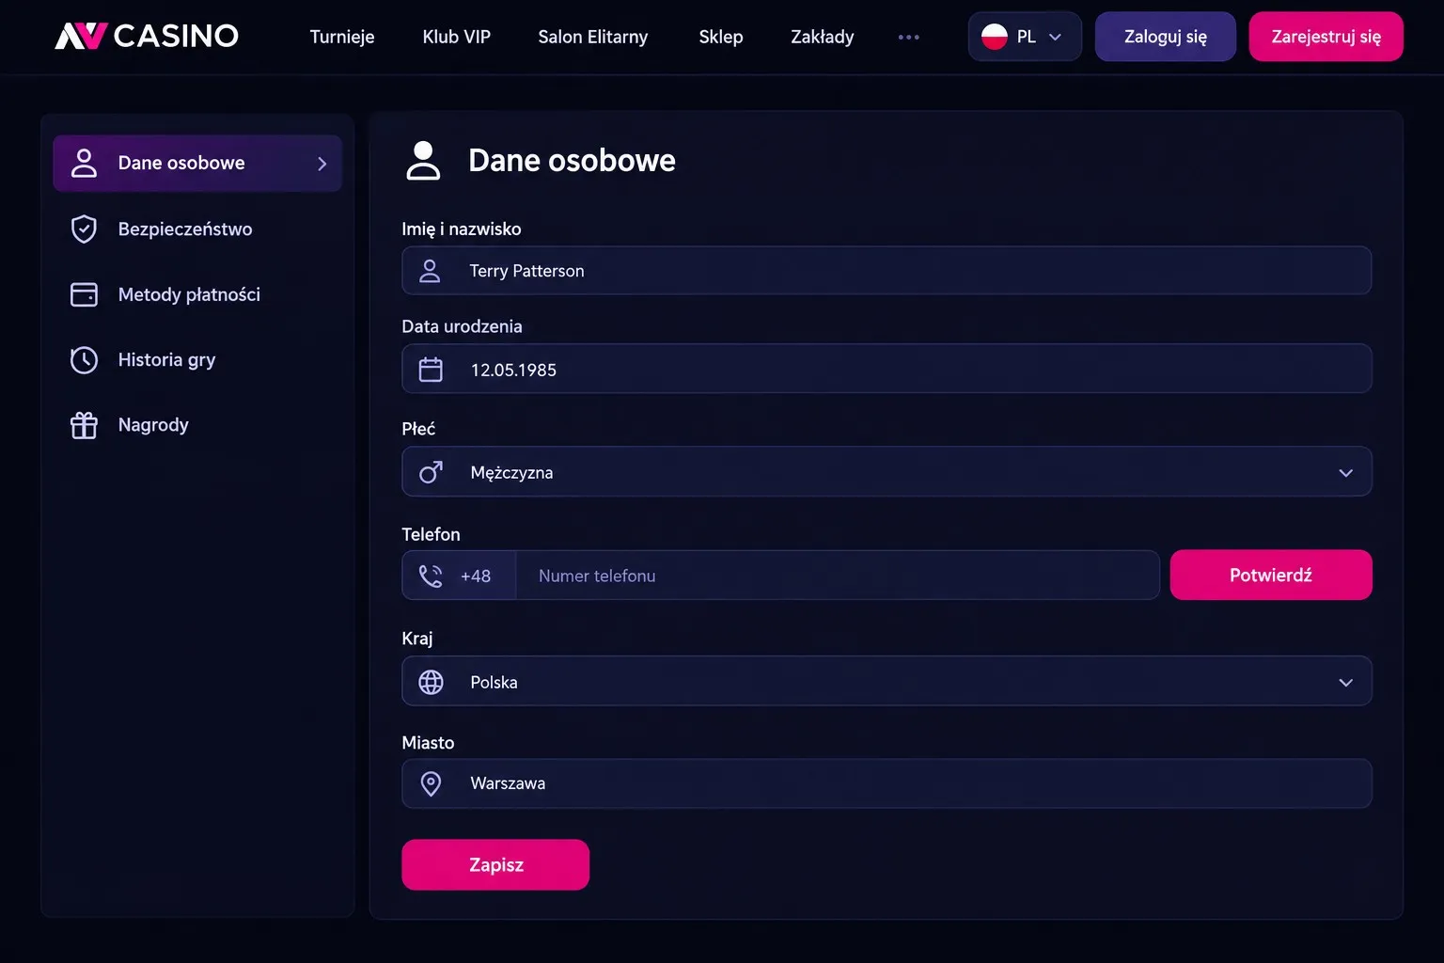Viewport: 1444px width, 963px height.
Task: Click Potwierdź to verify phone
Action: click(x=1271, y=575)
